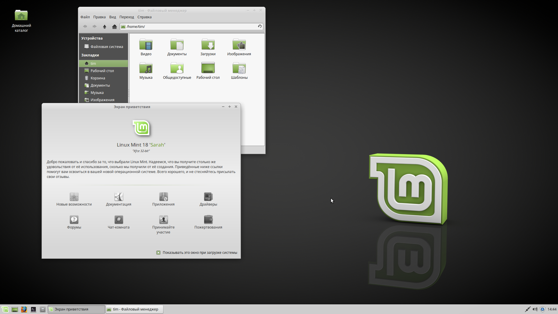Go to parent folder with up arrow
This screenshot has height=314, width=558.
[x=105, y=26]
